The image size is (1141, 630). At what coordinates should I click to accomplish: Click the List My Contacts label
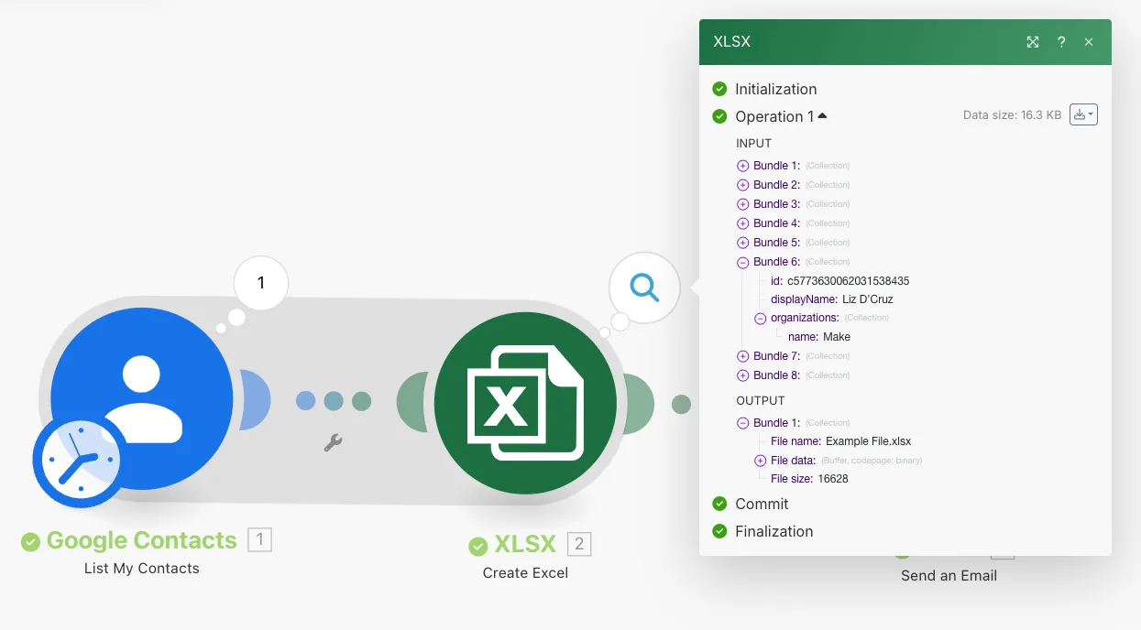(142, 569)
